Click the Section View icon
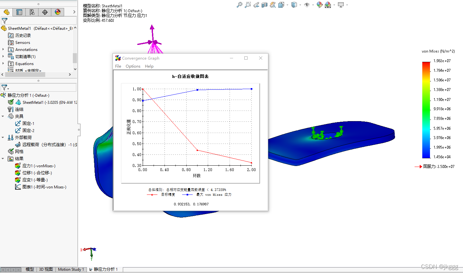 [x=265, y=5]
